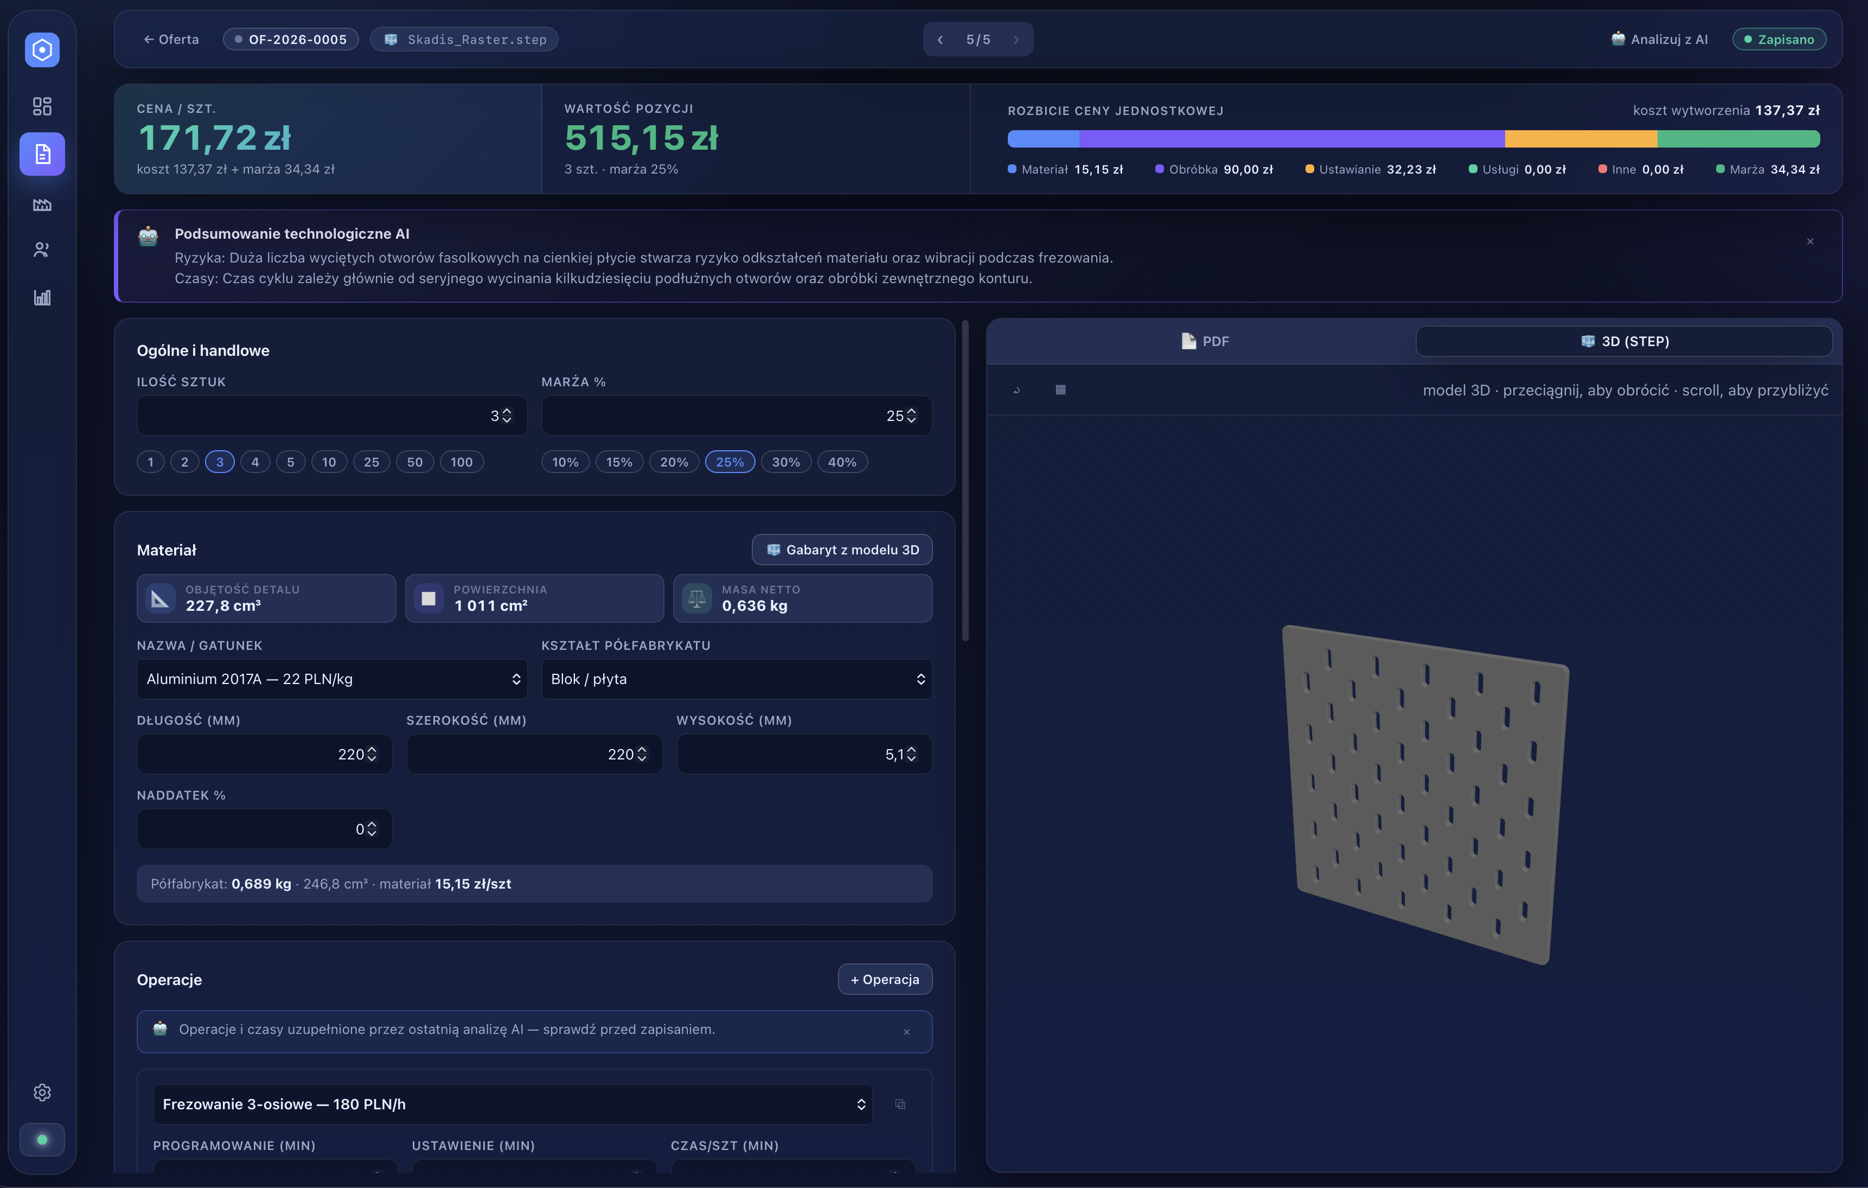The width and height of the screenshot is (1868, 1188).
Task: Set margin preset to 10%
Action: tap(566, 462)
